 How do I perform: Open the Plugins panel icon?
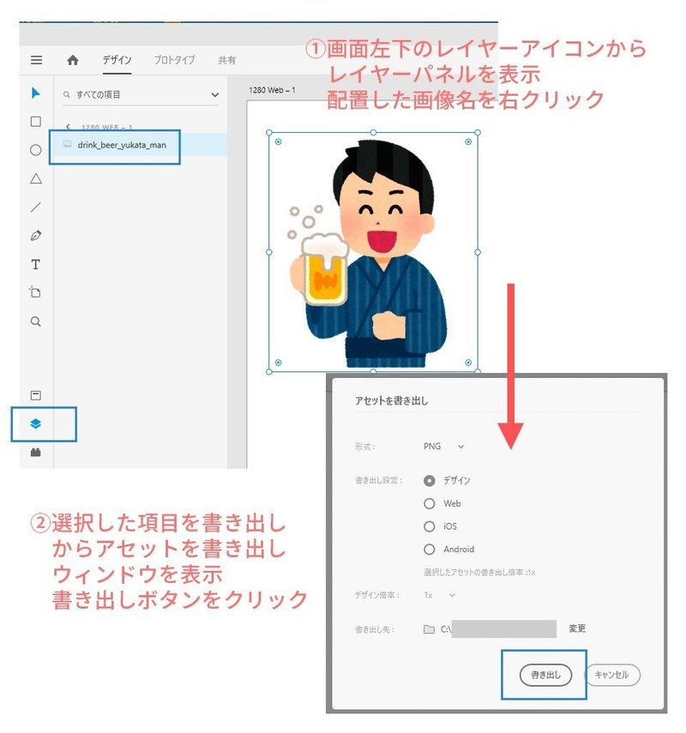coord(35,452)
